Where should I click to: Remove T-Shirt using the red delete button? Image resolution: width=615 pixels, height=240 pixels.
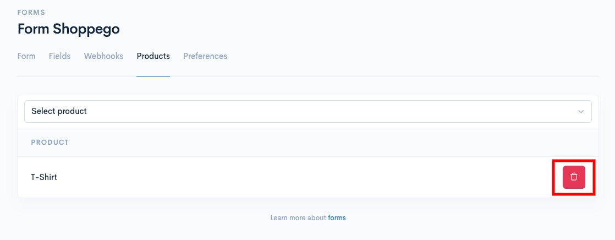[x=574, y=177]
